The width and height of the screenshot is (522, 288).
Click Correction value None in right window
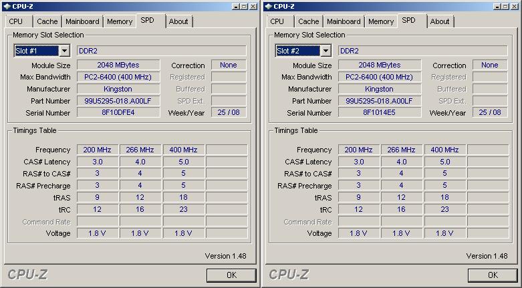click(490, 65)
